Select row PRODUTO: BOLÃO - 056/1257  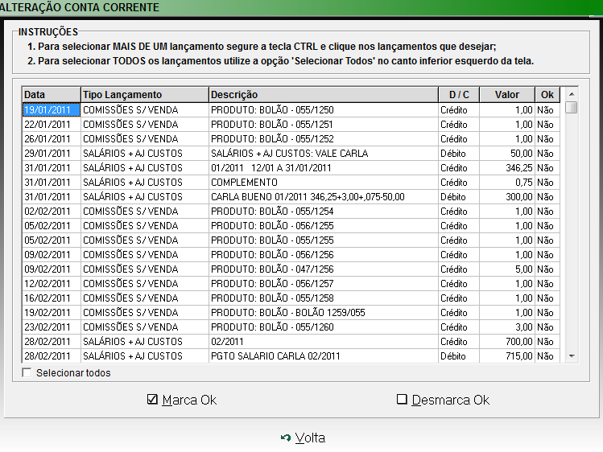pyautogui.click(x=291, y=284)
